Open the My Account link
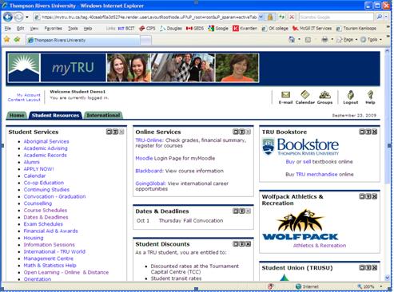Viewport: 394px width, 292px height. 29,95
